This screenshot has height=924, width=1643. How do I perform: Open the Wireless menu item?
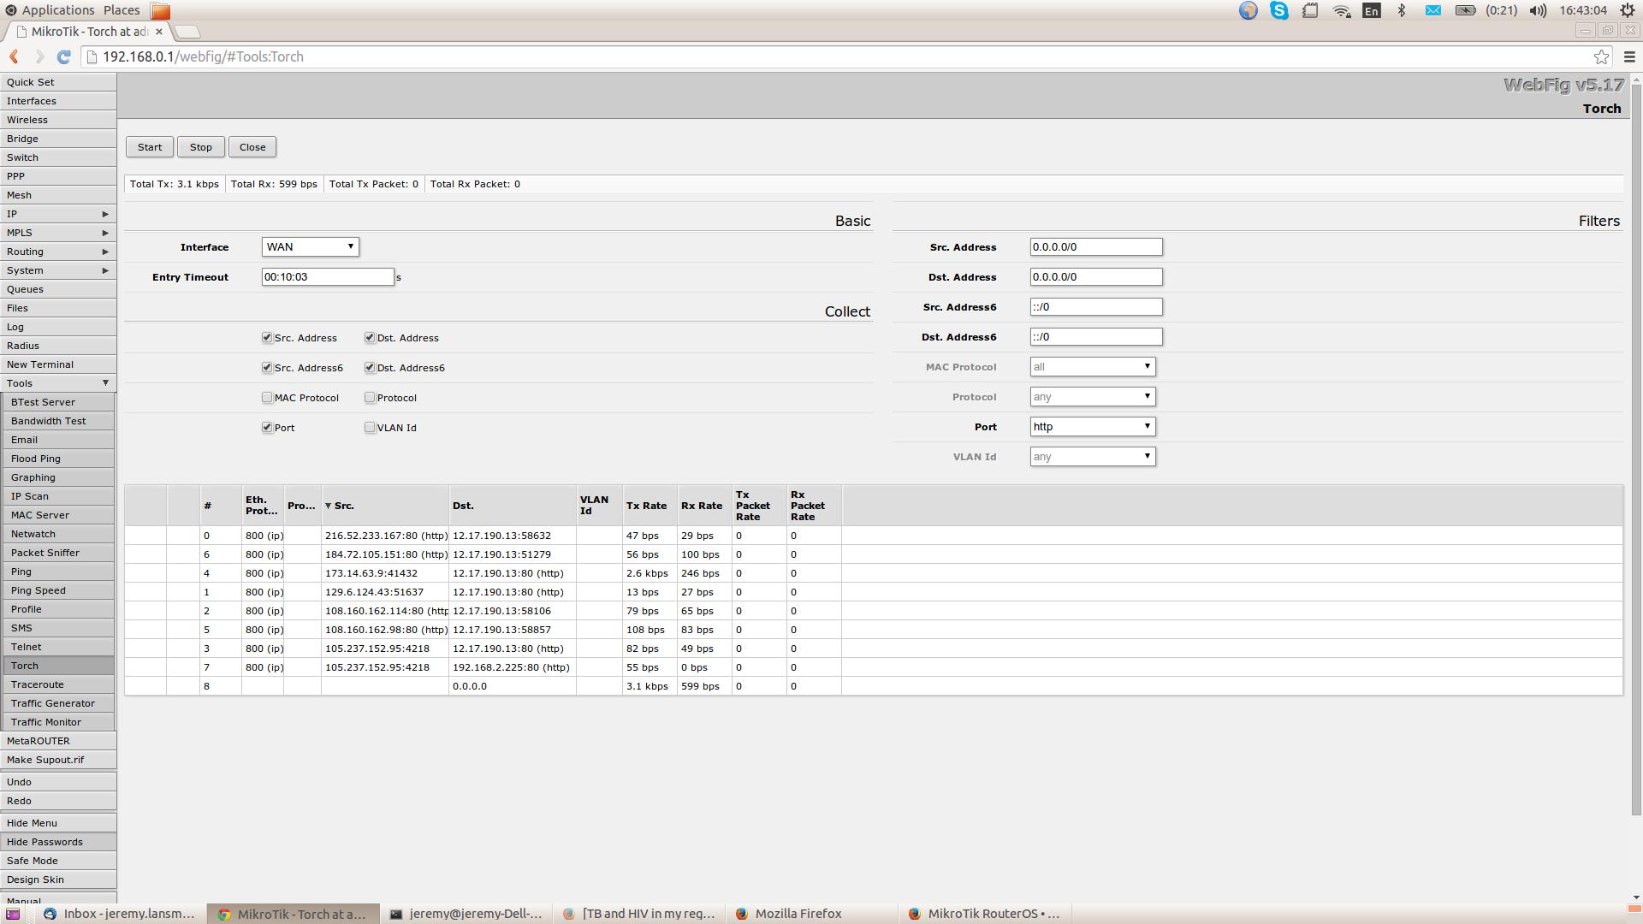point(58,120)
